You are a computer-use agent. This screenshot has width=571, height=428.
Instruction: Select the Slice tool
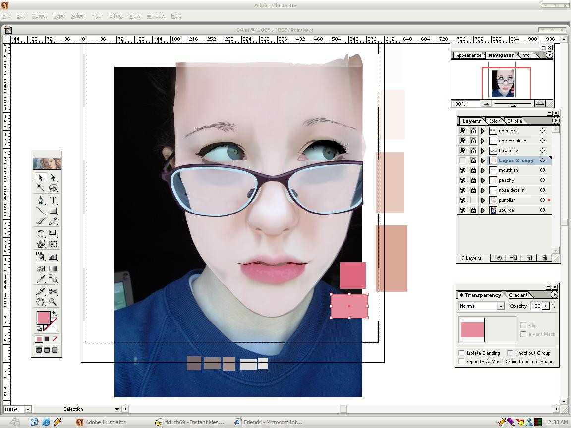point(41,291)
